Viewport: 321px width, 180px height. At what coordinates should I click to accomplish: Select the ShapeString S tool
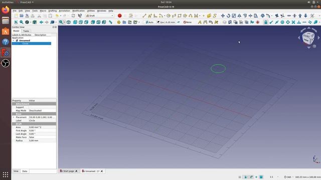pyautogui.click(x=215, y=15)
